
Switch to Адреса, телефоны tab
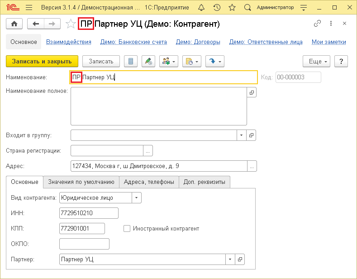pos(149,182)
